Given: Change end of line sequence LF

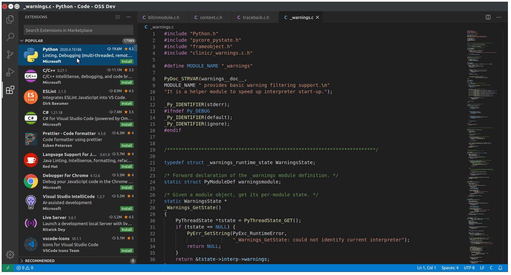Looking at the screenshot, I should [x=482, y=268].
